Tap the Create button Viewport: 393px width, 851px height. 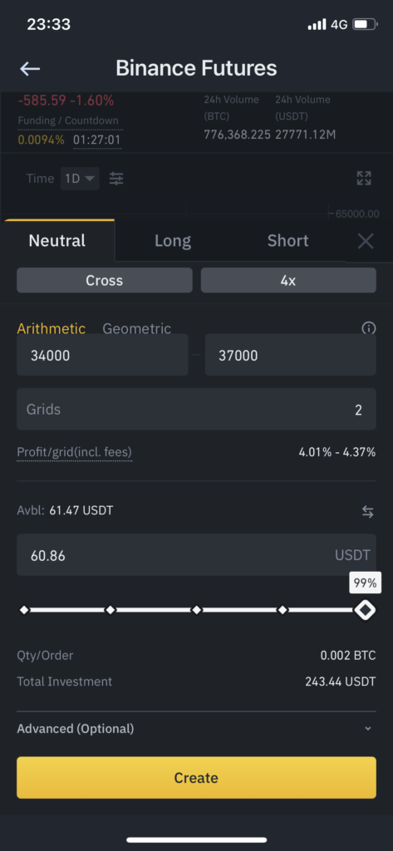pos(196,777)
